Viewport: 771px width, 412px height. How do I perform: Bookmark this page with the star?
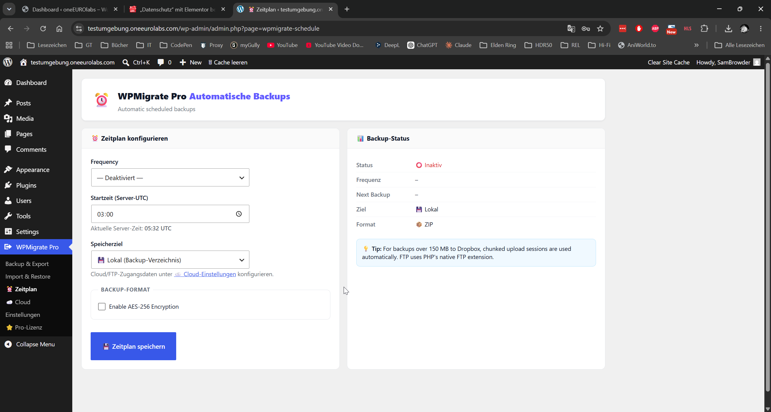coord(600,29)
